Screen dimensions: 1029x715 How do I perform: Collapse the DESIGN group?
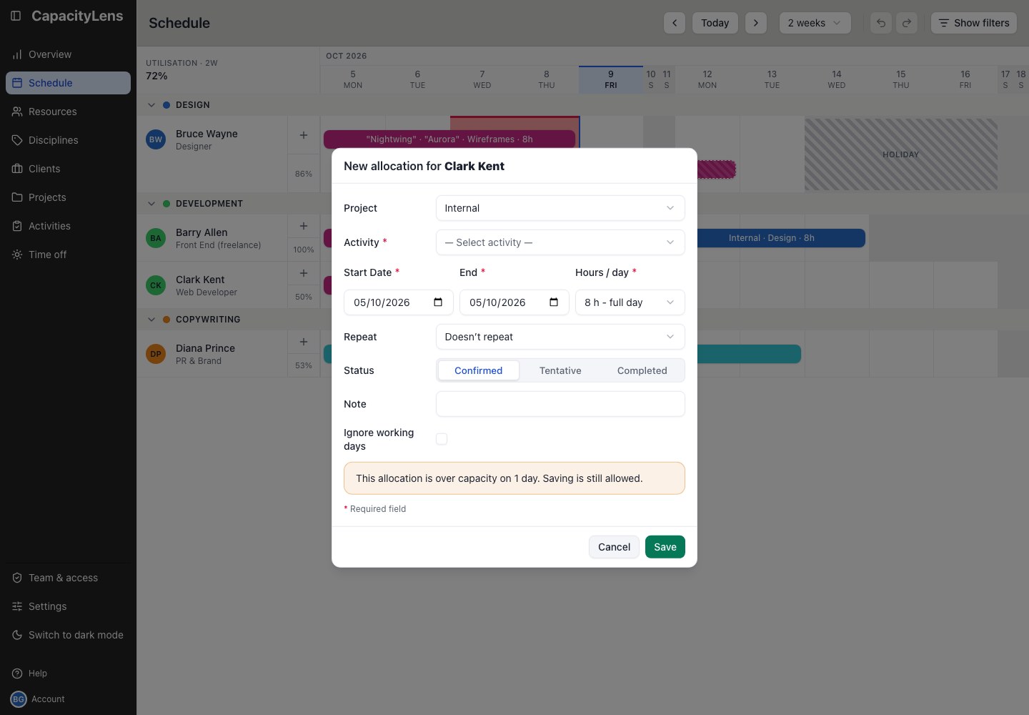click(151, 105)
